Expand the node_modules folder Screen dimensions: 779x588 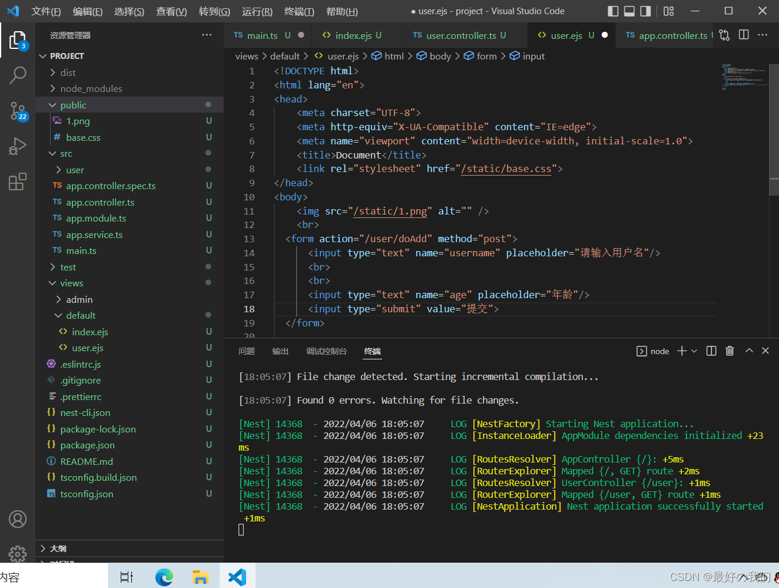(x=130, y=88)
